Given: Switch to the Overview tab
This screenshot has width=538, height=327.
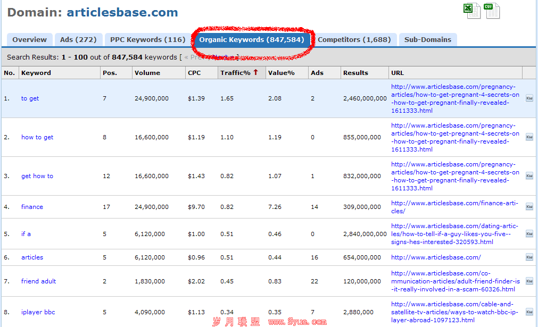Looking at the screenshot, I should [30, 40].
